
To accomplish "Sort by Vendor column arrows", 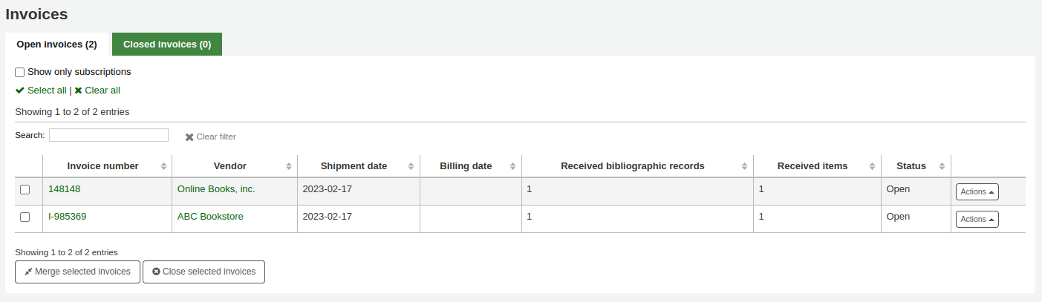I will pyautogui.click(x=289, y=166).
